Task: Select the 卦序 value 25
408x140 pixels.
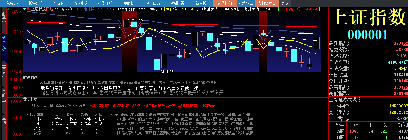Action: click(68, 133)
